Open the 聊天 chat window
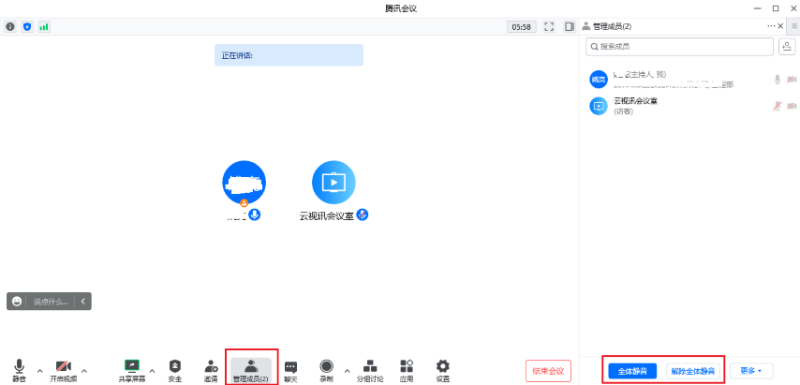The height and width of the screenshot is (385, 800). [x=290, y=371]
